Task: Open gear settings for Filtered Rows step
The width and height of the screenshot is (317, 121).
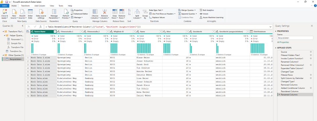Action: (x=311, y=75)
